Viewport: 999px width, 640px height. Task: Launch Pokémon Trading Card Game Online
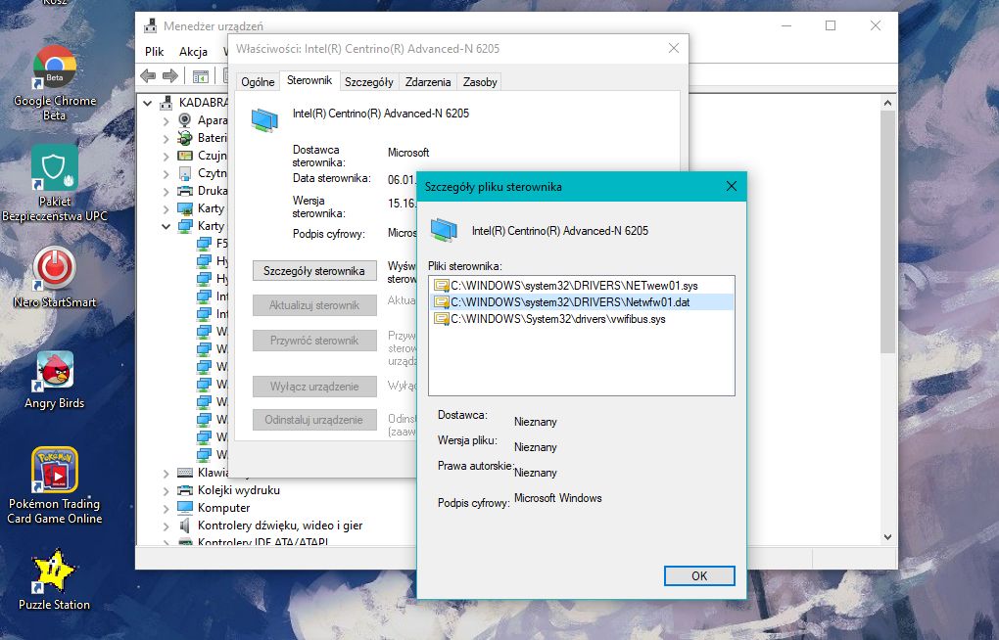[x=55, y=485]
